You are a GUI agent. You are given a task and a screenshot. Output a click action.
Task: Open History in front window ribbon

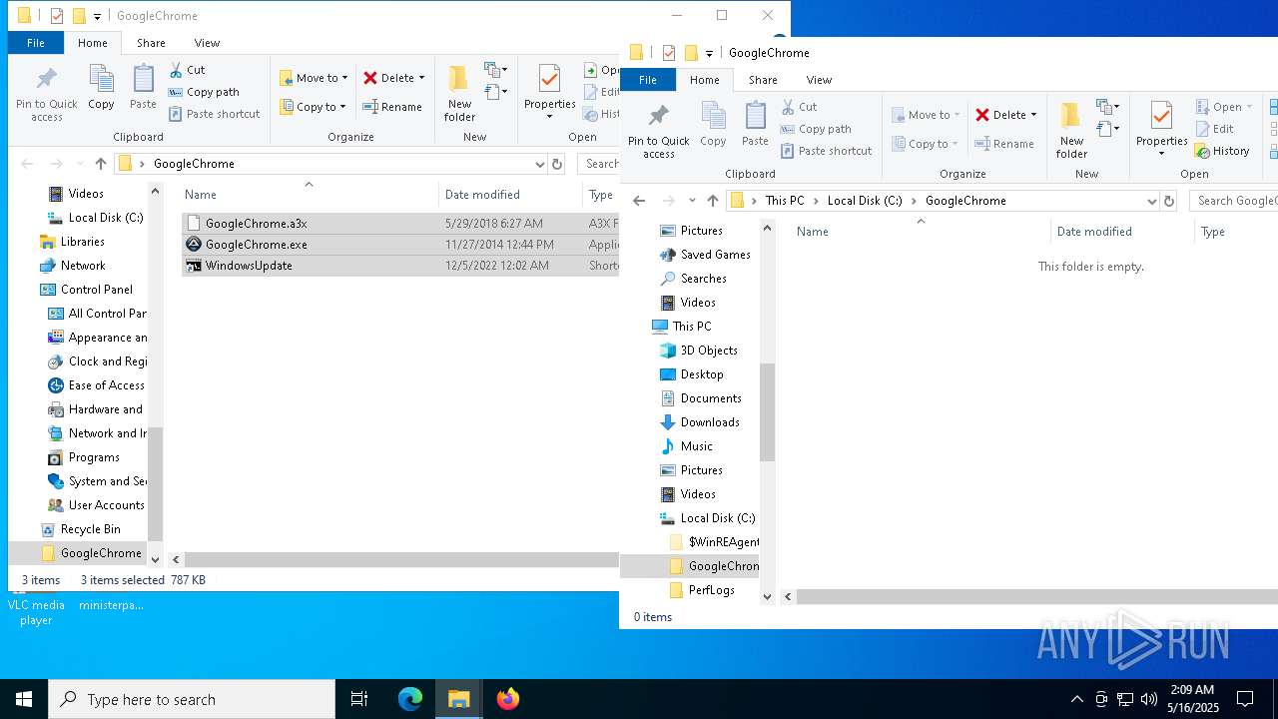pos(1222,151)
